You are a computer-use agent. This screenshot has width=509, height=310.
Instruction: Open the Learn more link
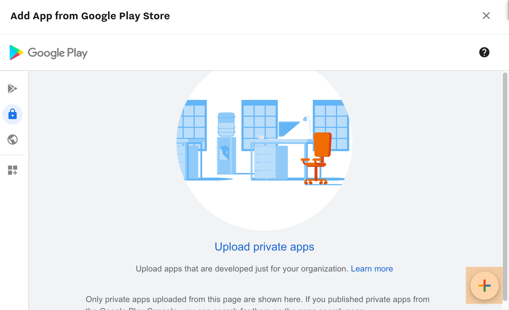372,269
